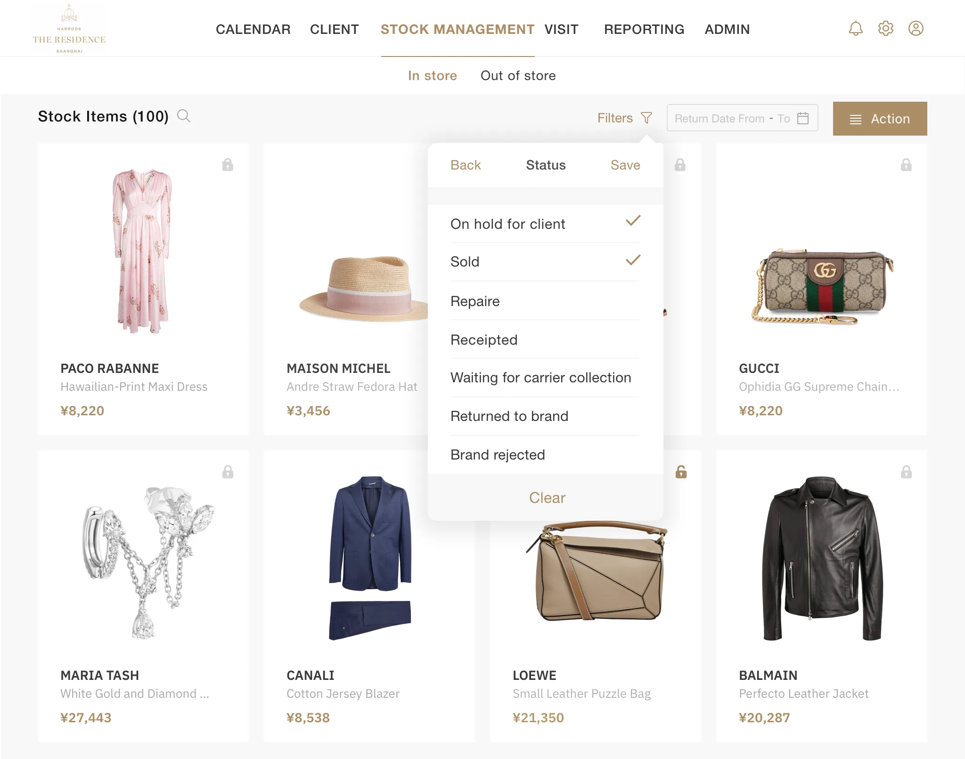Click the ¥27,443 price
Screen dimensions: 965x759
coord(86,718)
